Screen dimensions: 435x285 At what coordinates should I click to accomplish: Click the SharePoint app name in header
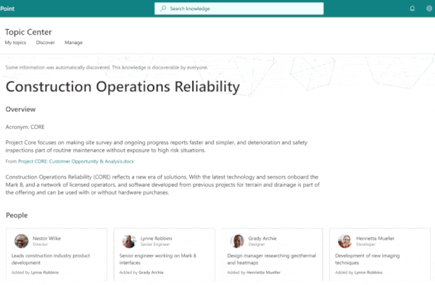tap(7, 9)
